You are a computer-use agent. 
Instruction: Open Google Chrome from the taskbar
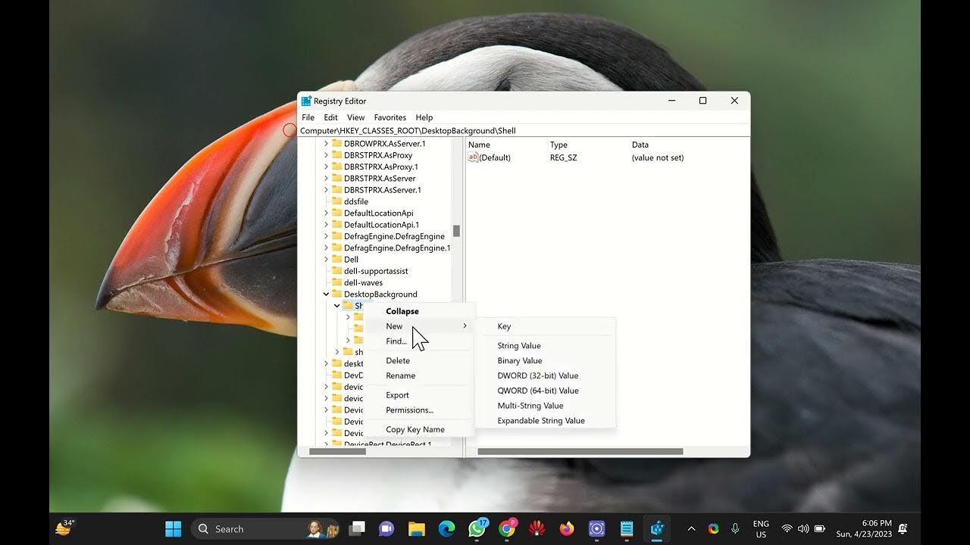click(x=507, y=528)
